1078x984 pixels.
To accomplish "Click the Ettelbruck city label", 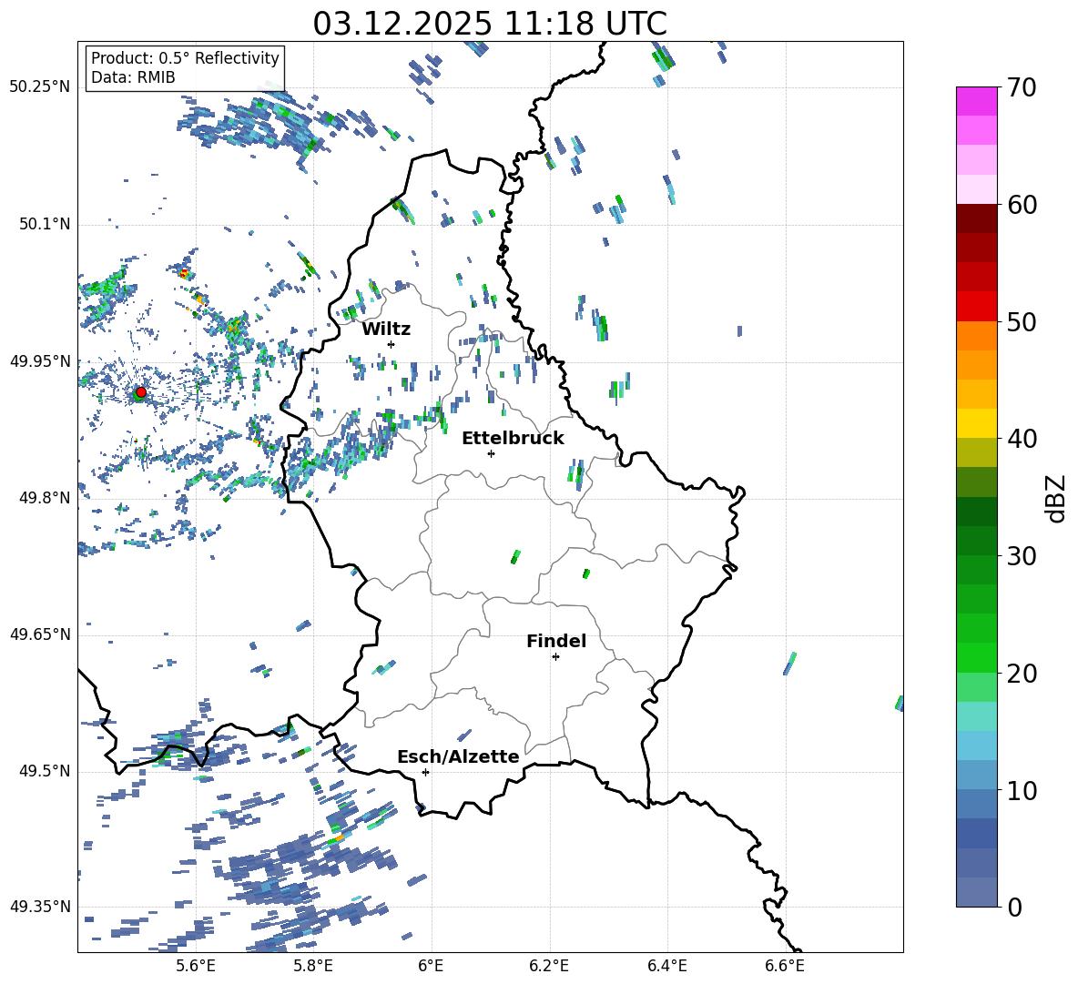I will 513,439.
